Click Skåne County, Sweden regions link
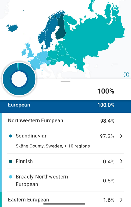131x207 pixels. pos(53,146)
